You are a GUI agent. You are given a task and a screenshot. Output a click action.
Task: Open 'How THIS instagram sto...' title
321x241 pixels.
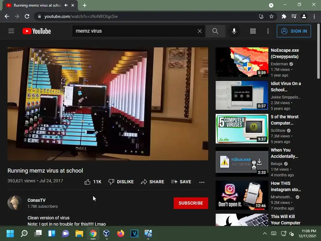[286, 186]
